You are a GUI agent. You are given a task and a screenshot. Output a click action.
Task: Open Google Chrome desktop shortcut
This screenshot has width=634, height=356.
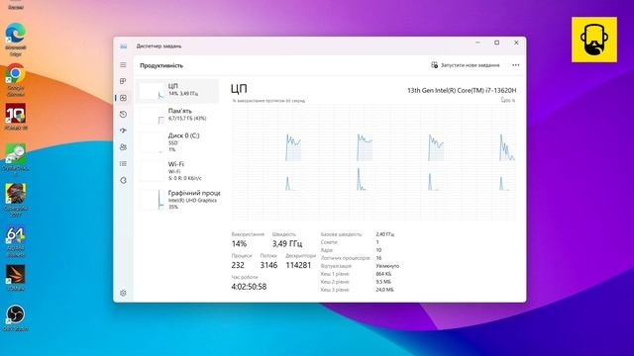[x=16, y=79]
